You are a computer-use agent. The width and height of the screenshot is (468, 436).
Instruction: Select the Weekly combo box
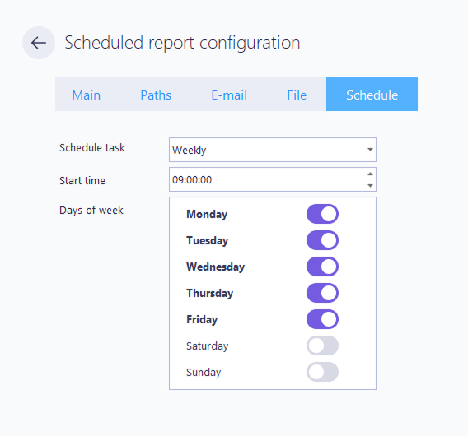click(x=273, y=150)
